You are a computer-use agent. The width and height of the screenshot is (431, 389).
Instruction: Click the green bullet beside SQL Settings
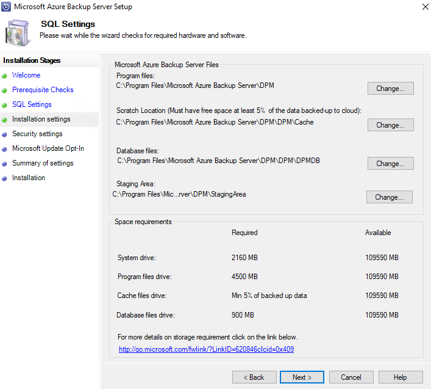pos(4,105)
